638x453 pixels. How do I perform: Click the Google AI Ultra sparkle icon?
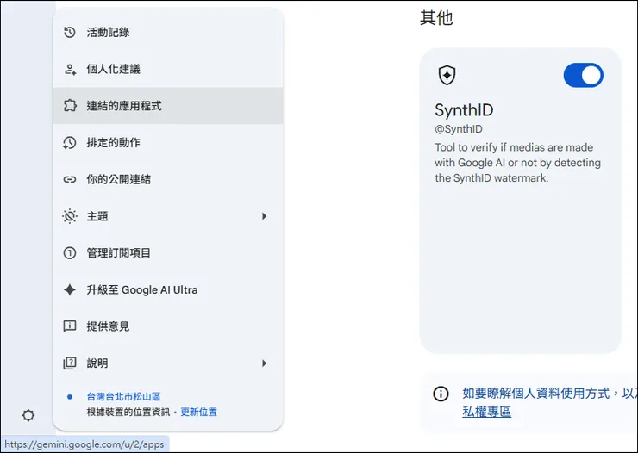(70, 290)
